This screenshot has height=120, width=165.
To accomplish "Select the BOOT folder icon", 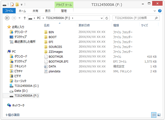I will (x=46, y=37).
